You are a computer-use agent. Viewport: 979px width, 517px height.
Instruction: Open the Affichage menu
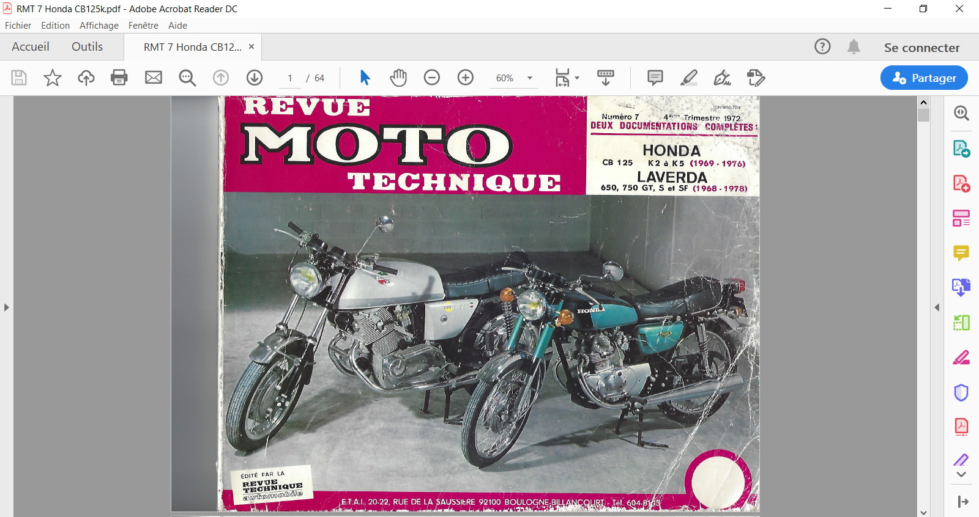point(99,26)
